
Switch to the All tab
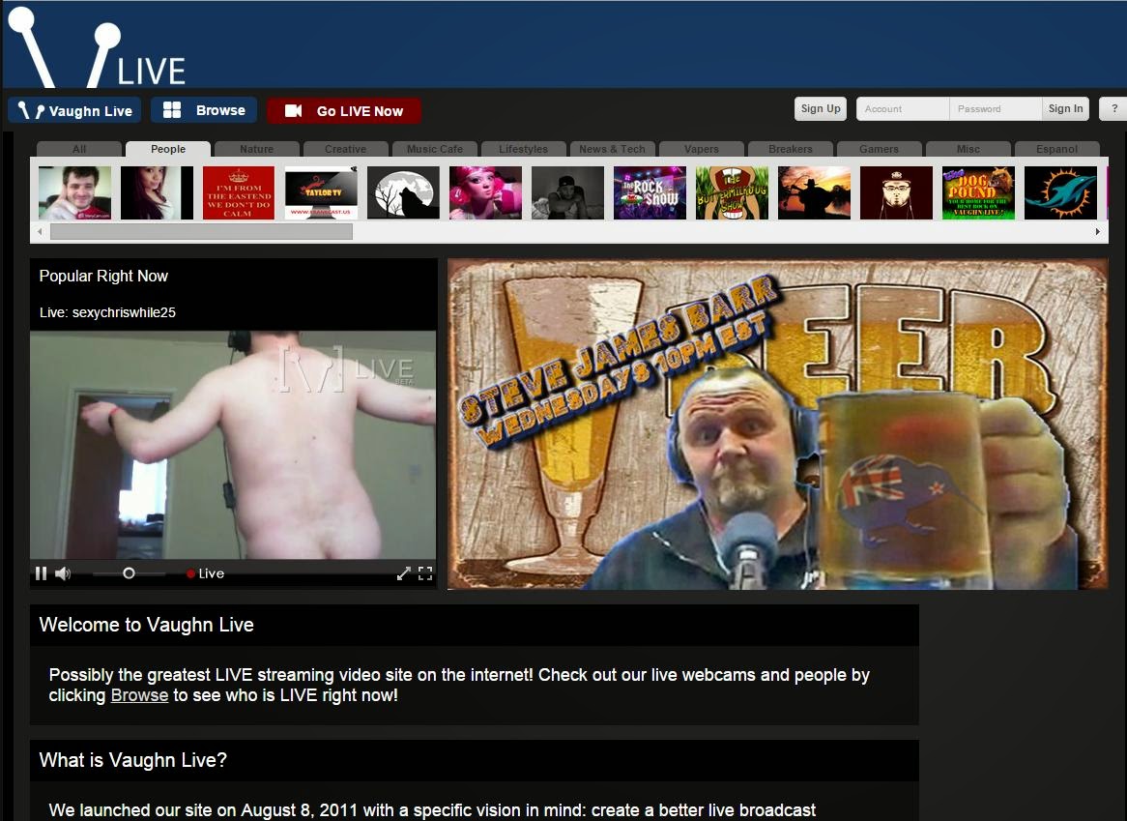coord(79,149)
